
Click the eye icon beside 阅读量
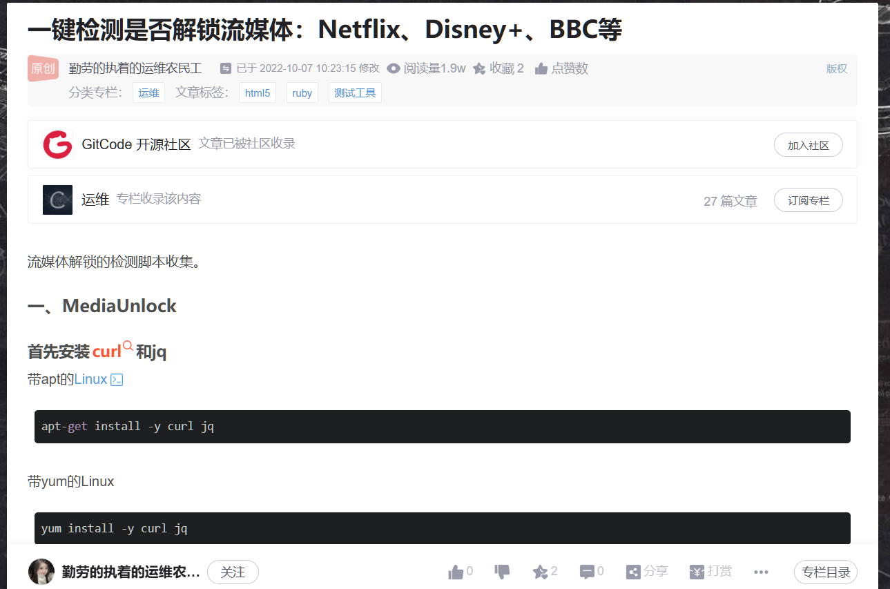pos(394,68)
